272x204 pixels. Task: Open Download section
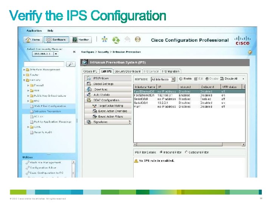(x=108, y=89)
